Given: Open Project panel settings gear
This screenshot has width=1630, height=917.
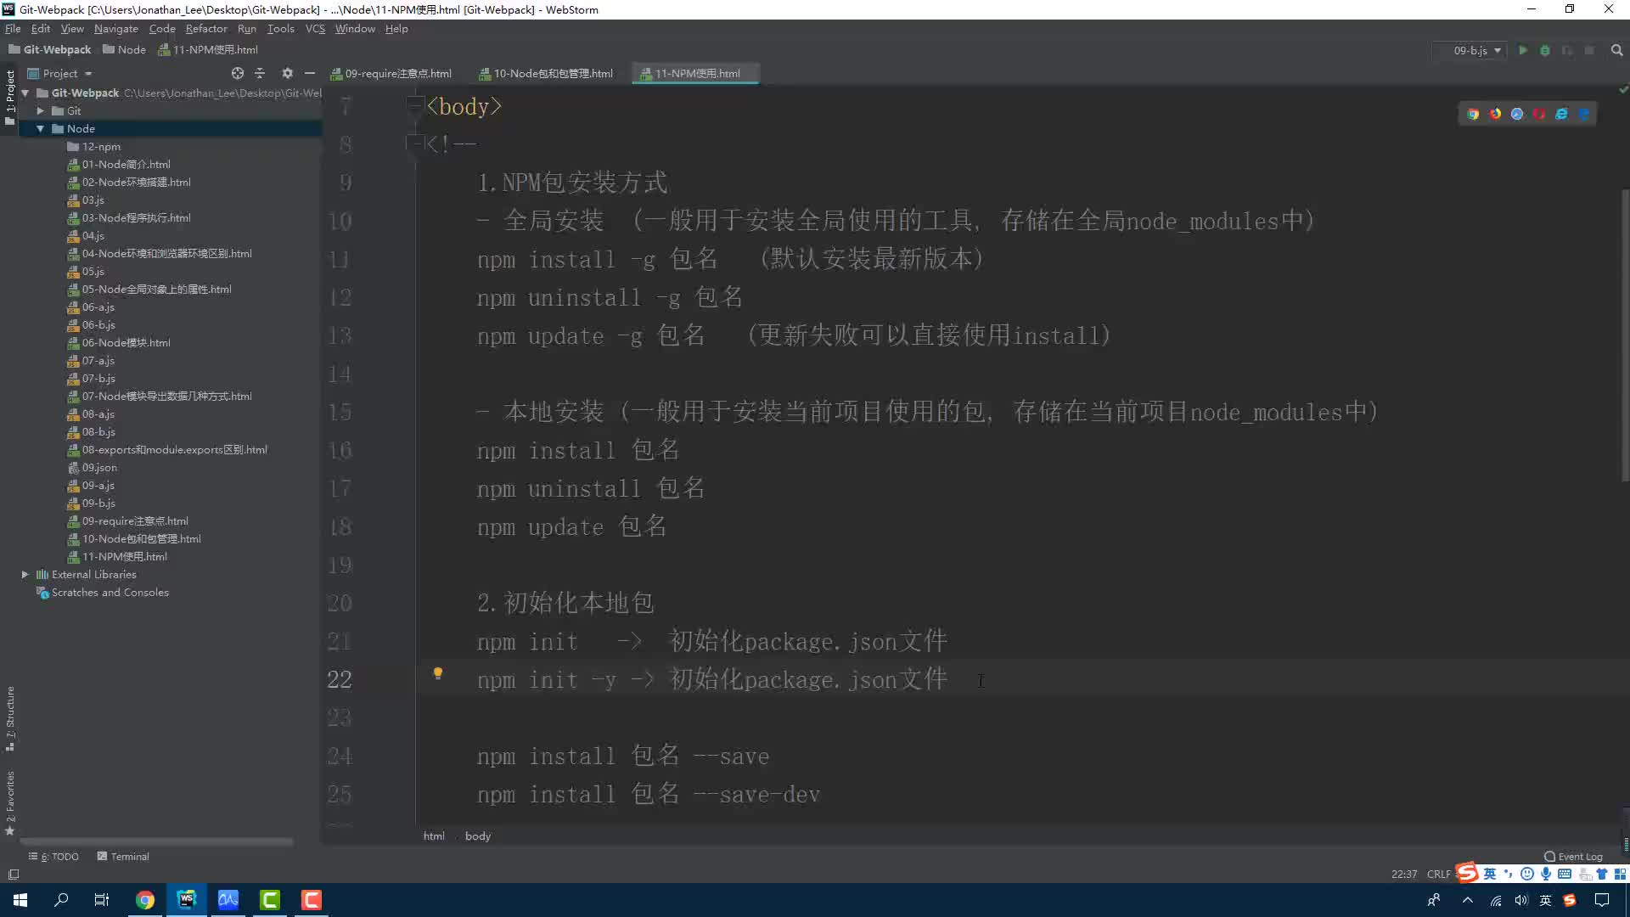Looking at the screenshot, I should point(287,73).
